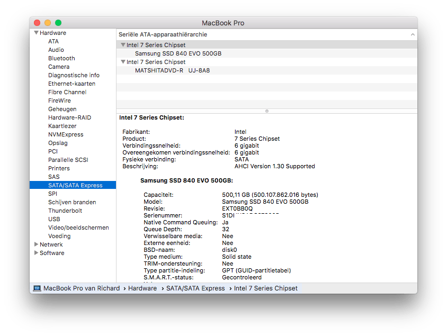Select SAS in the sidebar

(54, 177)
